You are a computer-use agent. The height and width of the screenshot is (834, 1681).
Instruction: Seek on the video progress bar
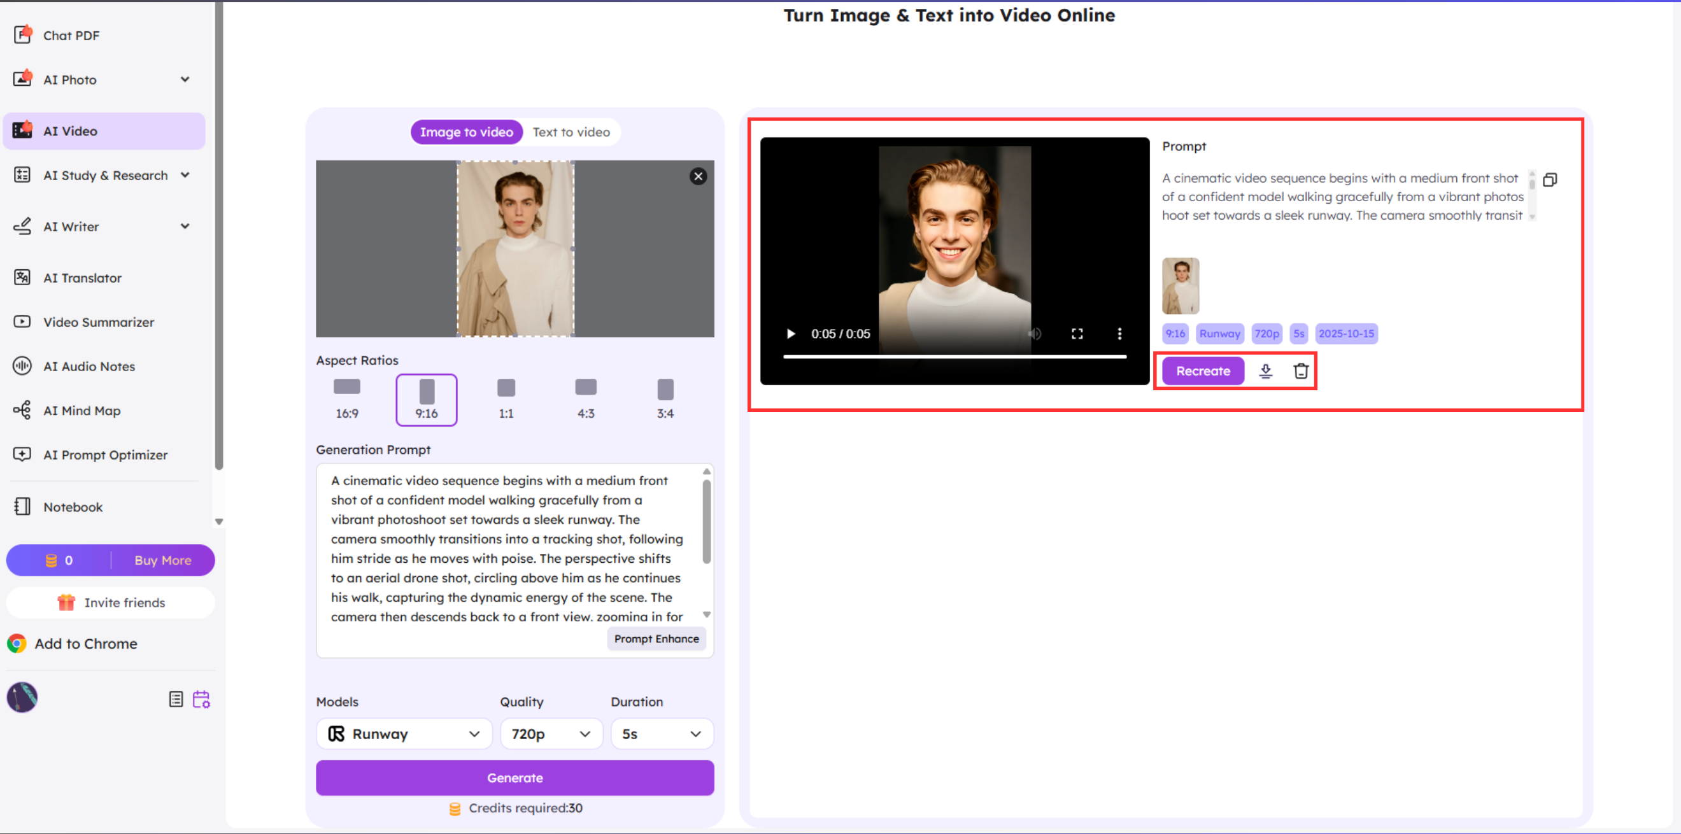(956, 357)
